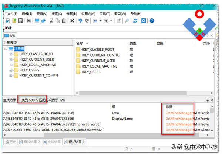Open the 查看(V) menu
This screenshot has width=222, height=154.
pos(42,14)
